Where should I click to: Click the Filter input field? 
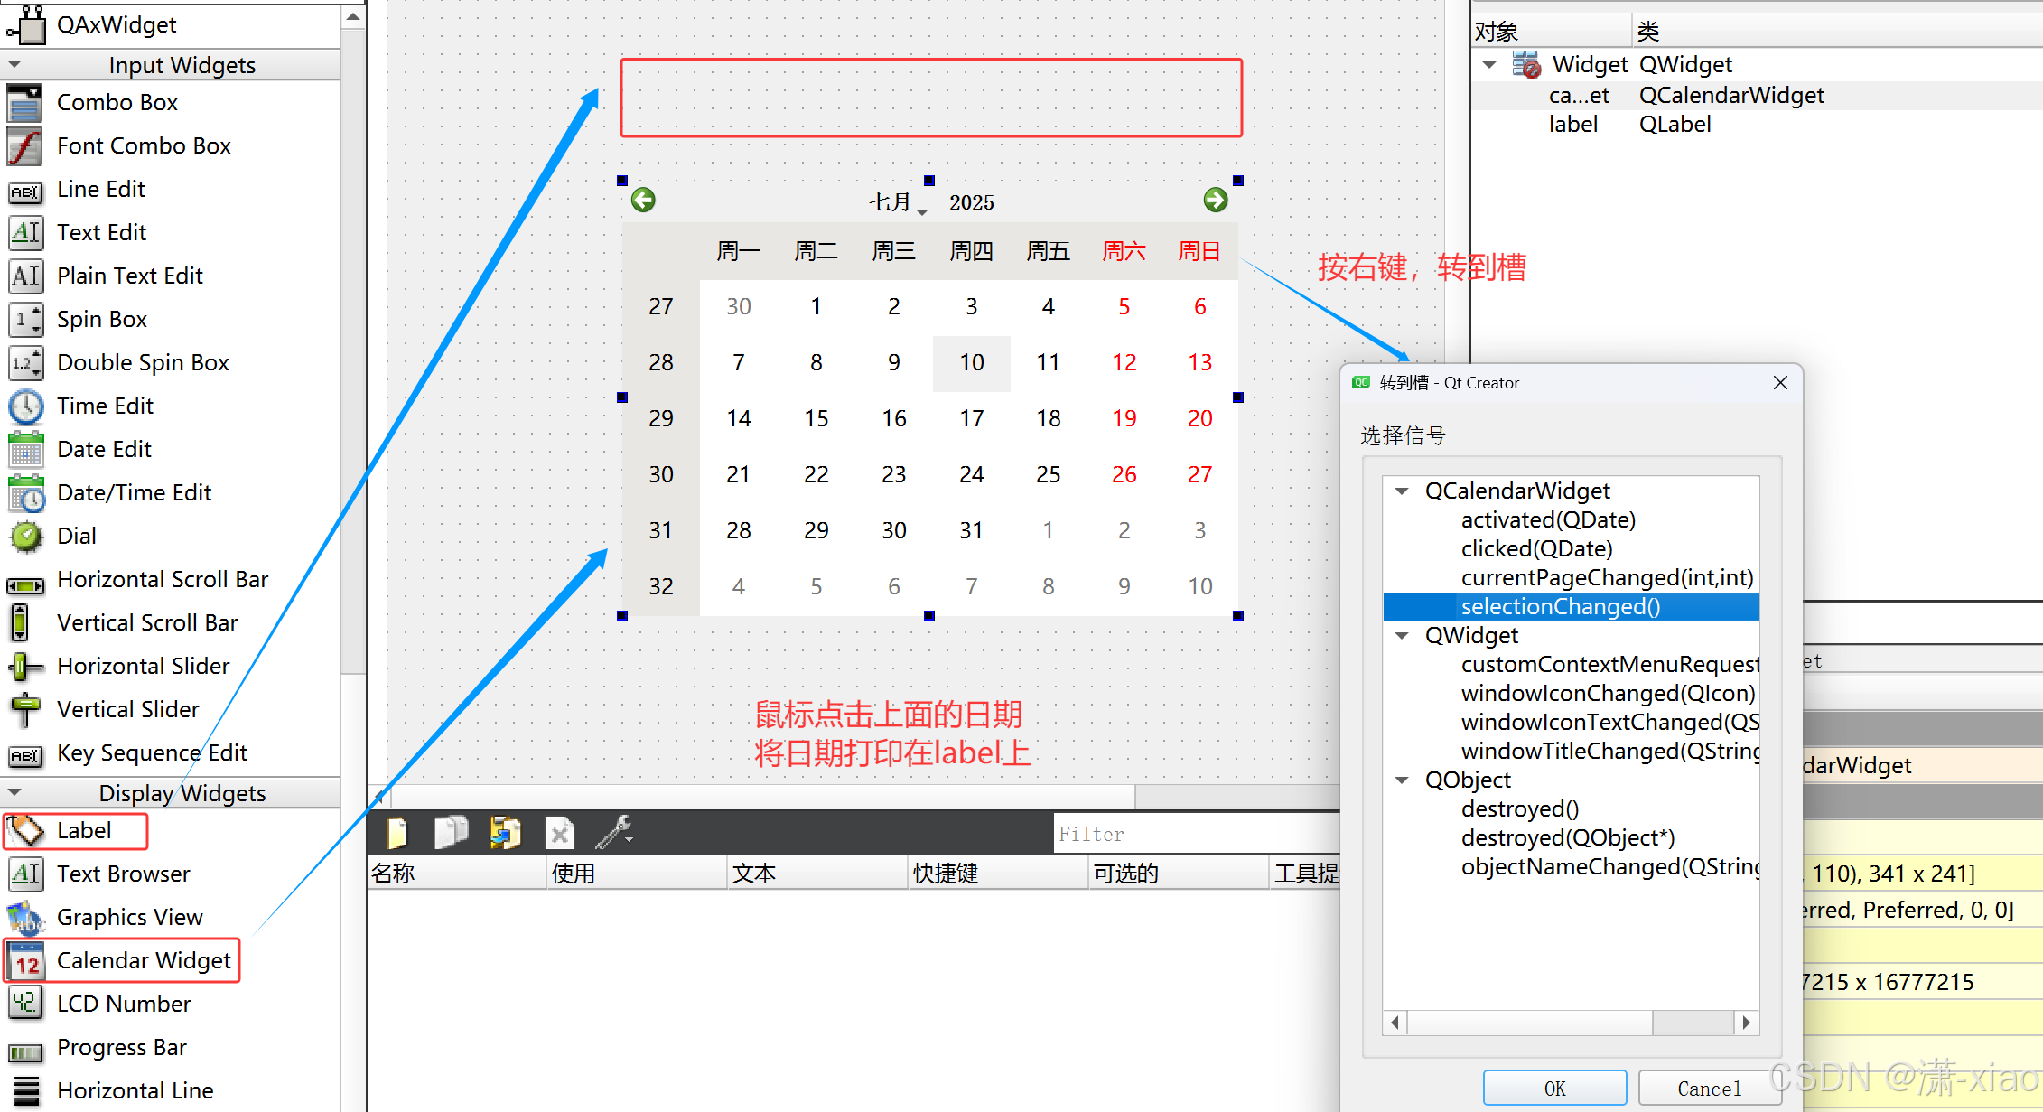coord(1197,834)
